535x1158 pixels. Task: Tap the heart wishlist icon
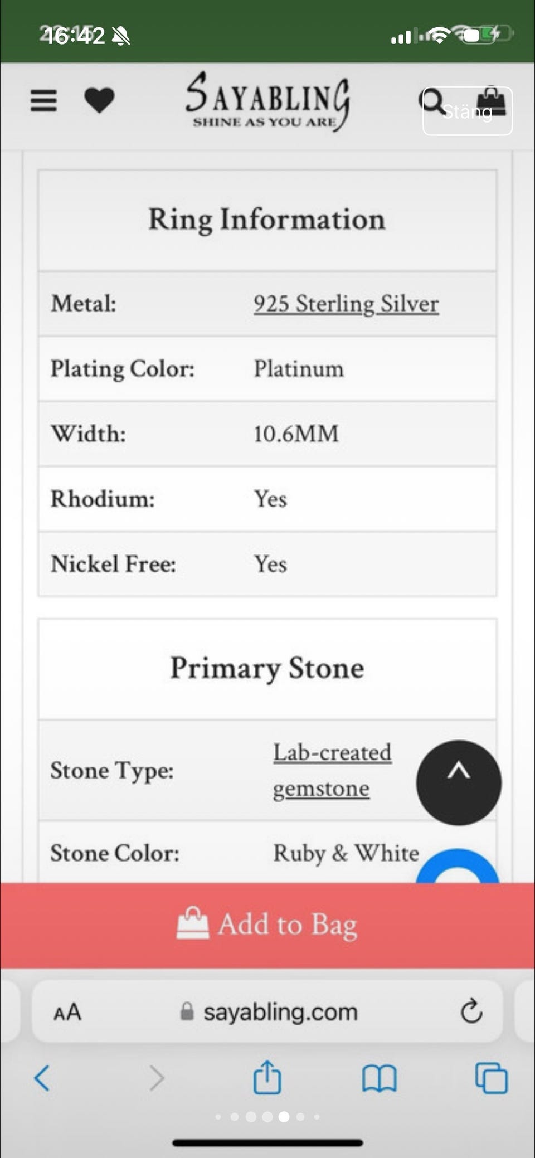tap(99, 101)
